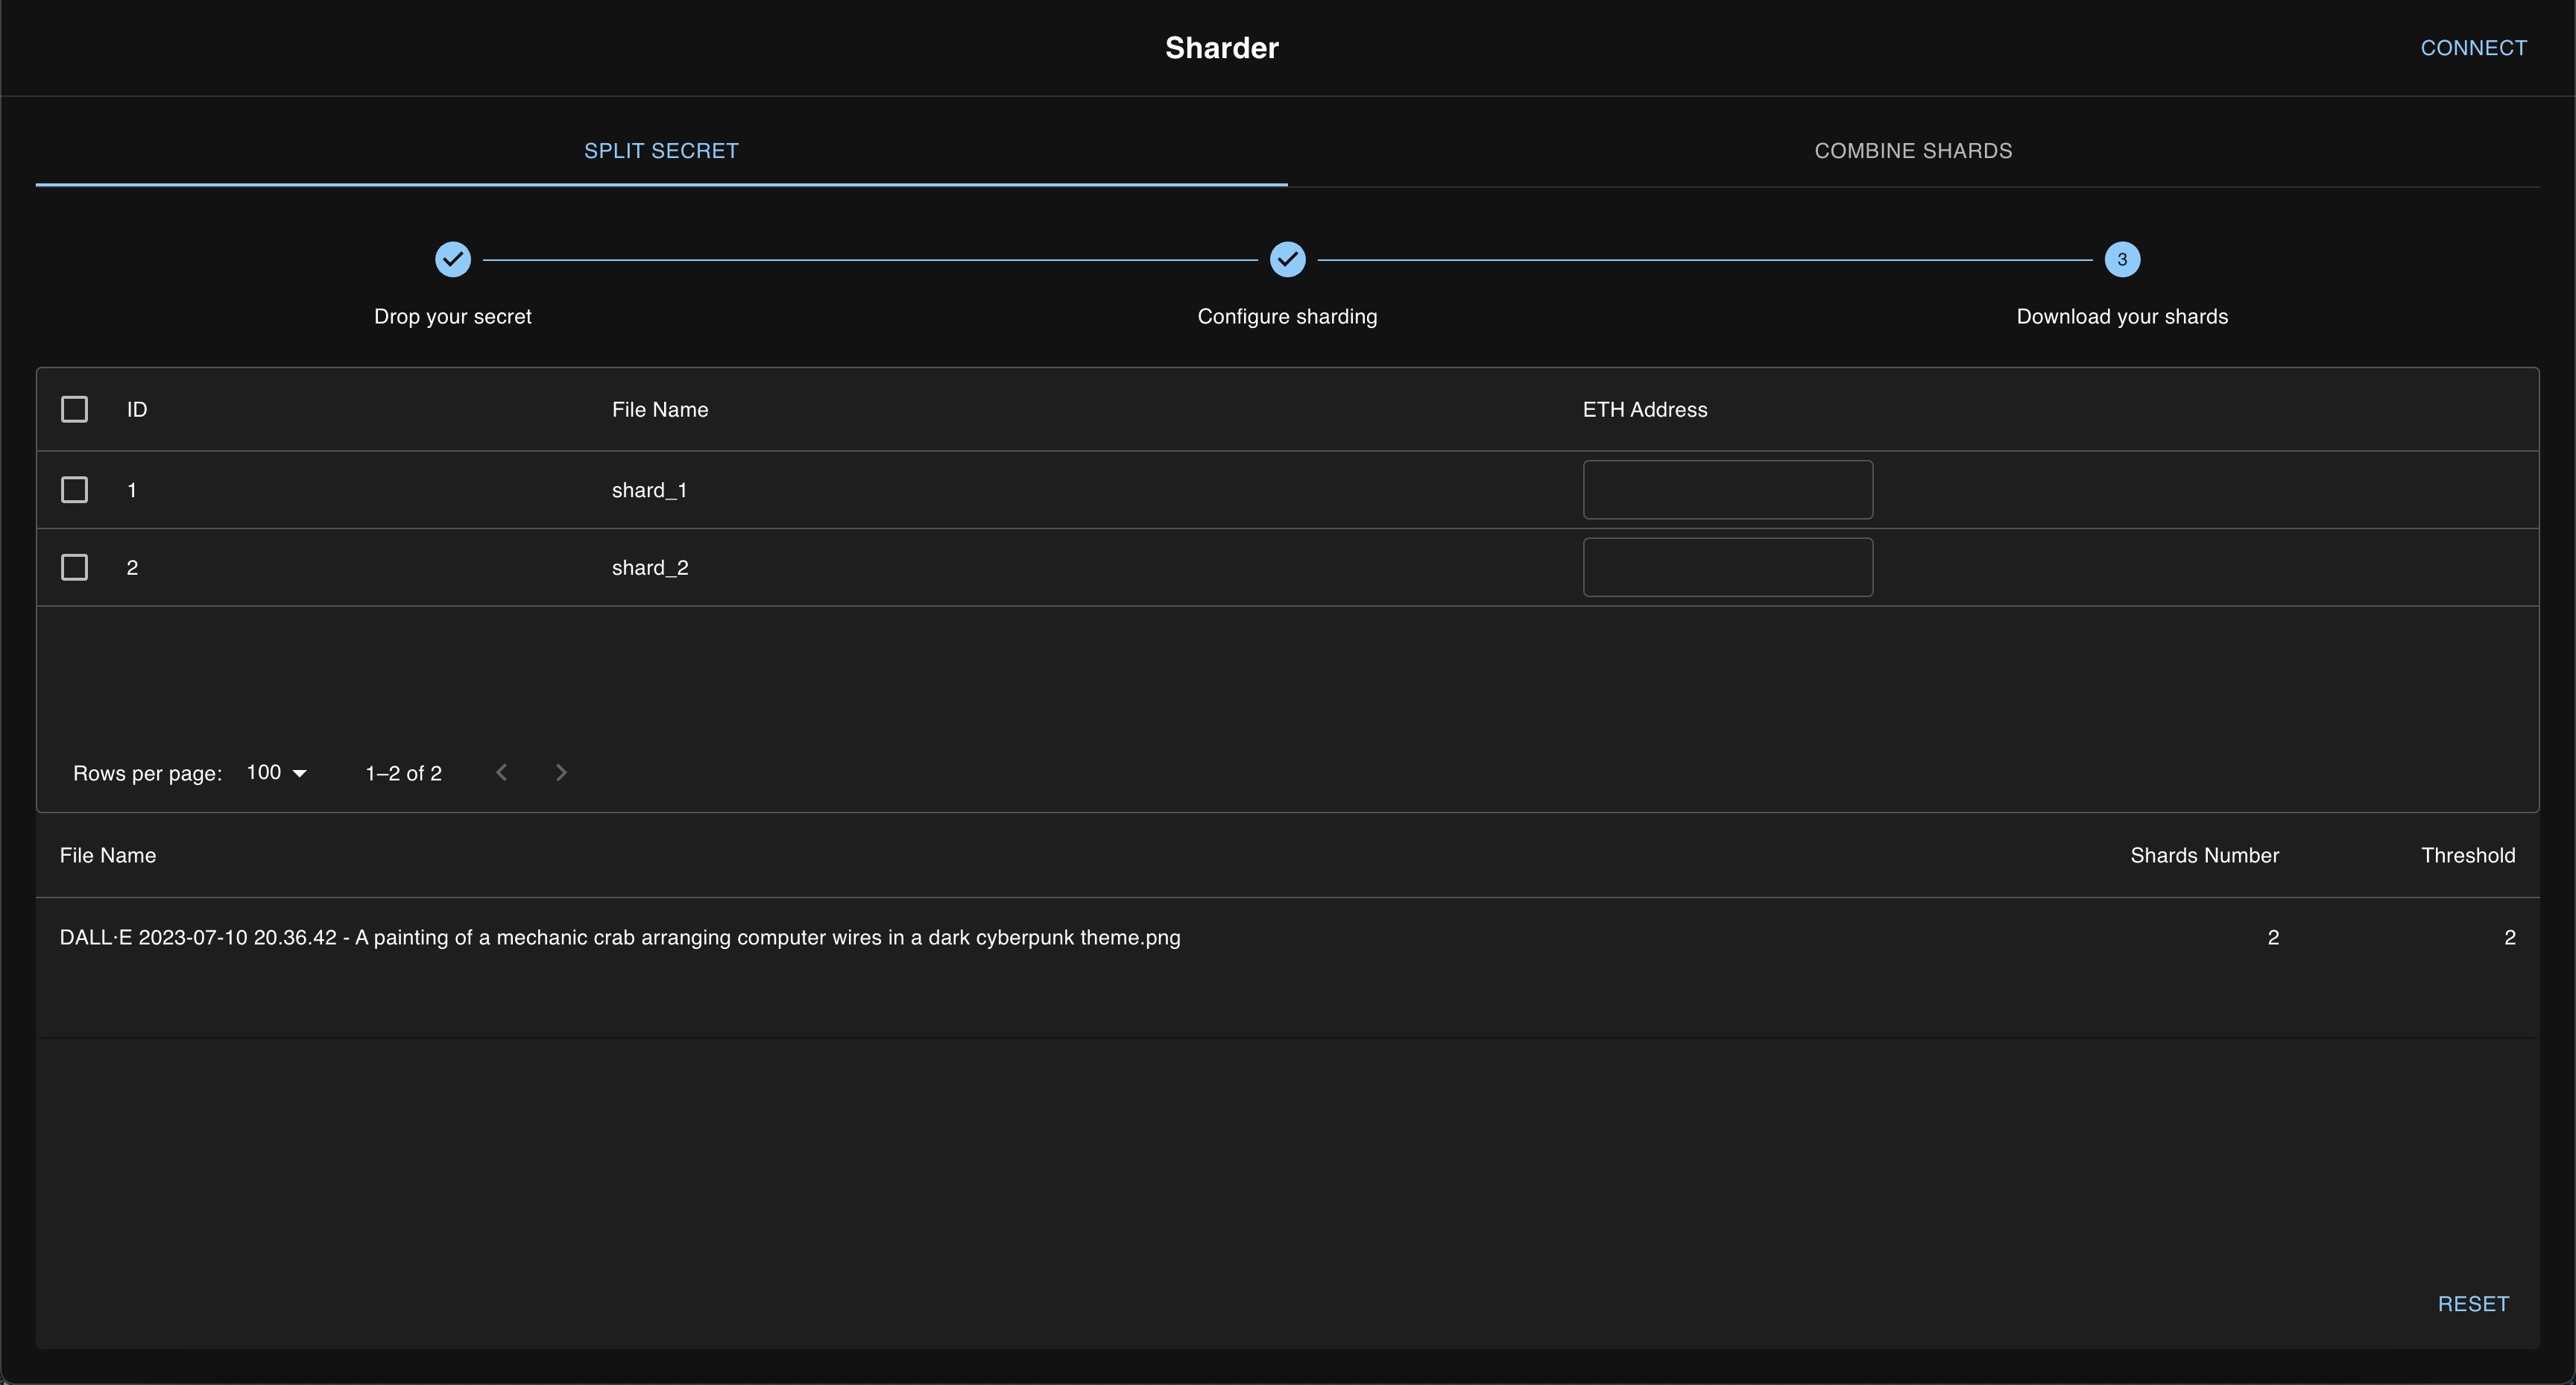Click the DALL·E png file name
This screenshot has width=2576, height=1385.
(x=620, y=938)
